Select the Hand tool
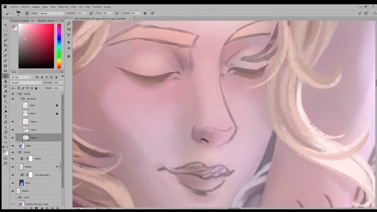 [x=5, y=132]
